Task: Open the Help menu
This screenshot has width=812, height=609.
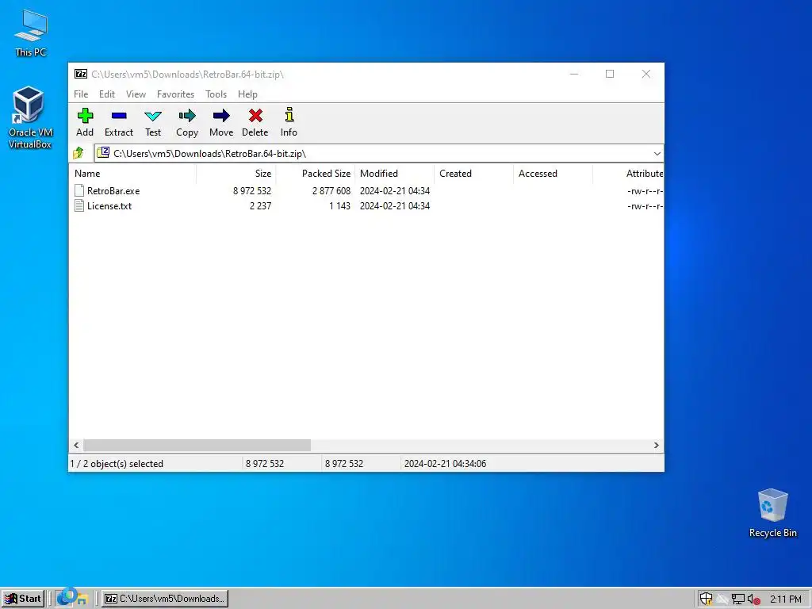Action: [247, 94]
